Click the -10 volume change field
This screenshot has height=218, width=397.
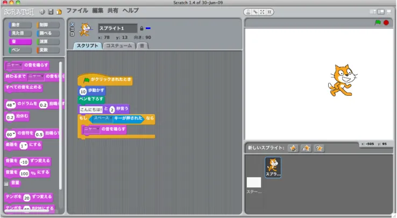(24, 161)
